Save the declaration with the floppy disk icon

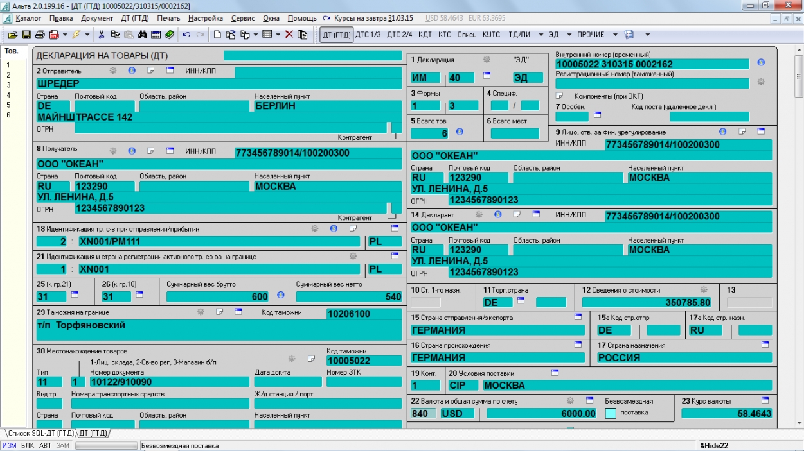26,35
